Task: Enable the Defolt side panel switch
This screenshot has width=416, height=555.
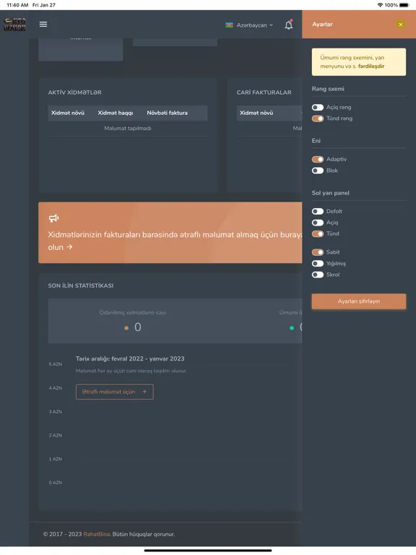Action: pyautogui.click(x=318, y=211)
